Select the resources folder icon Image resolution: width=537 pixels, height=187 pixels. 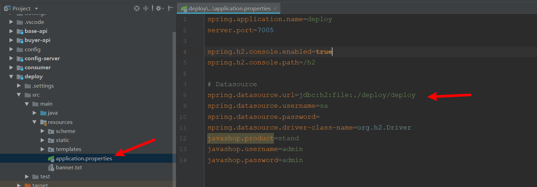click(x=43, y=122)
